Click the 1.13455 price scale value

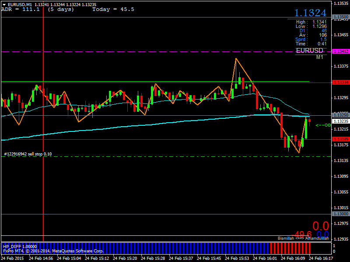tap(341, 35)
